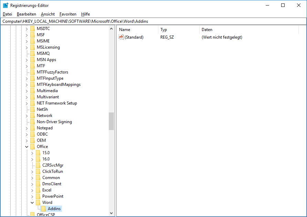307x217 pixels.
Task: Click the Registry Editor title bar icon
Action: point(5,5)
